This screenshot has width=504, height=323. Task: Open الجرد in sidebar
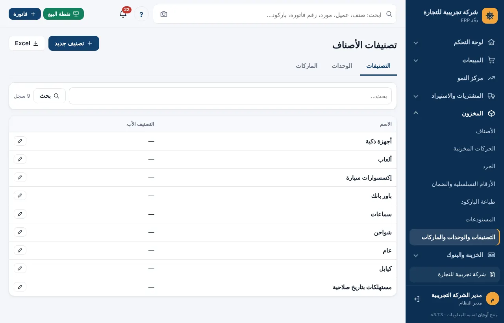pyautogui.click(x=455, y=166)
